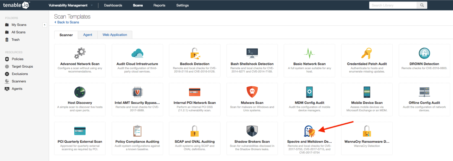Screen dimensions: 453x161
Task: Go to Policies in Resources
Action: 17,59
